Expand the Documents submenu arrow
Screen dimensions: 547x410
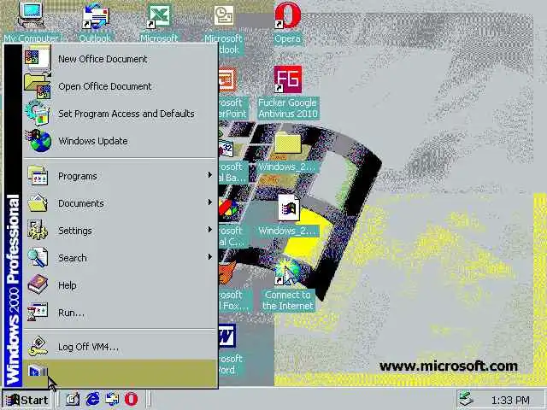click(209, 202)
